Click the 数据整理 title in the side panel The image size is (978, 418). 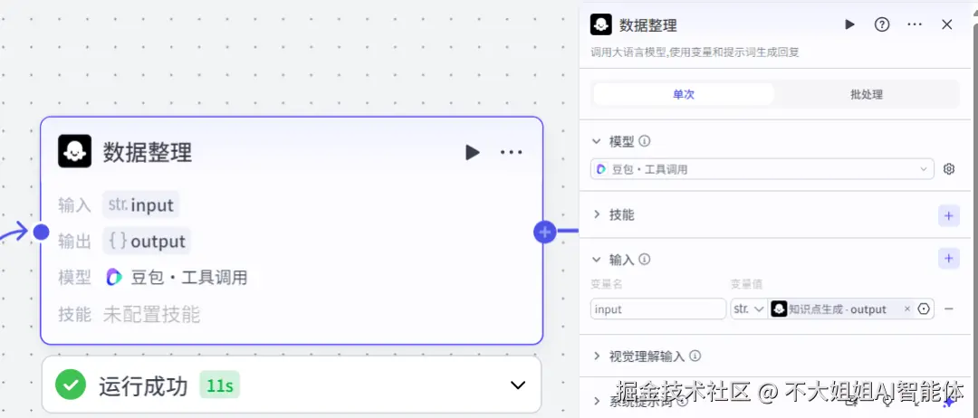pyautogui.click(x=648, y=25)
